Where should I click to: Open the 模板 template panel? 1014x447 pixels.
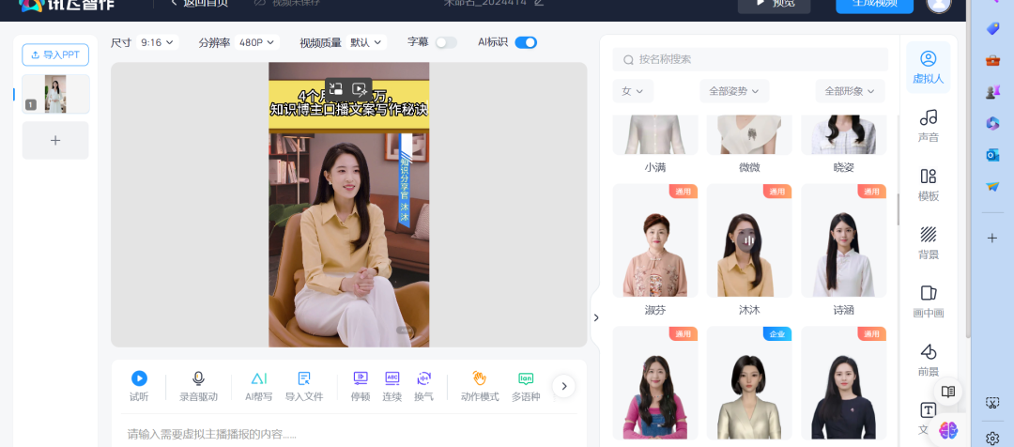point(928,184)
